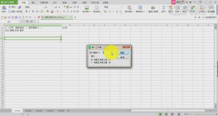The width and height of the screenshot is (218, 116).
Task: Select the 格式刷 format painter brush
Action: click(x=19, y=7)
